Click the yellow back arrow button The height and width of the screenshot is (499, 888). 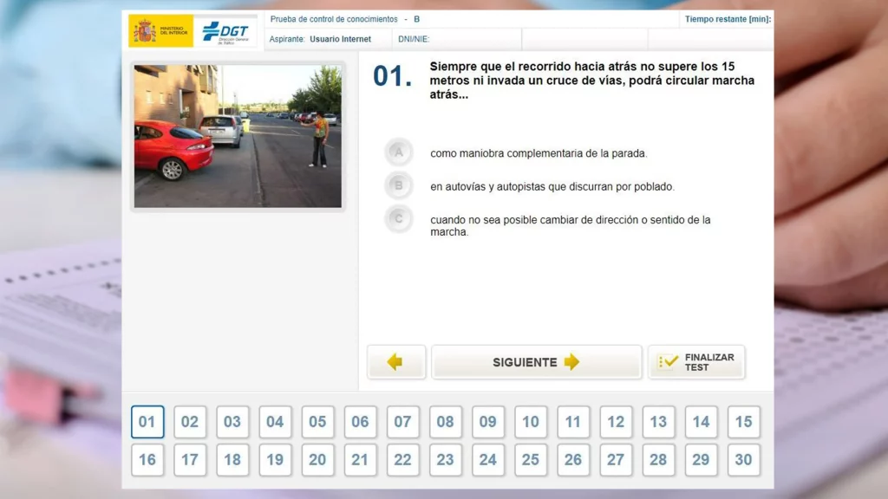pyautogui.click(x=395, y=362)
